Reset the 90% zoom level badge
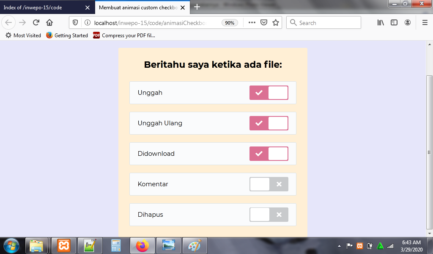This screenshot has width=433, height=254. (230, 23)
